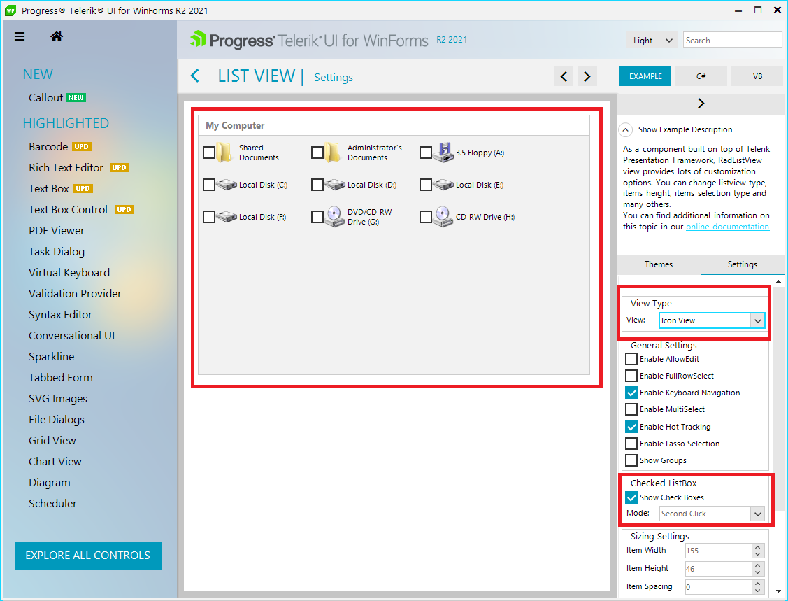Go to previous example arrow button

point(564,76)
